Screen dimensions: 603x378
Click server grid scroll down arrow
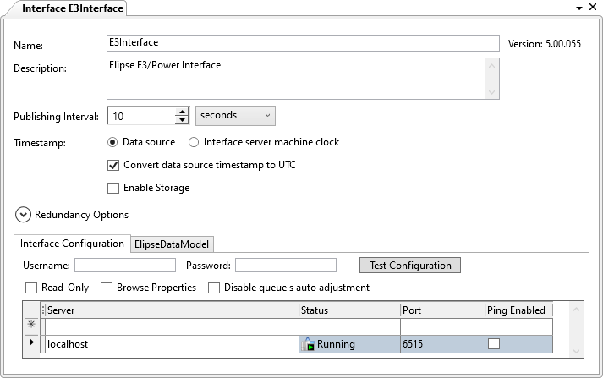[x=576, y=351]
